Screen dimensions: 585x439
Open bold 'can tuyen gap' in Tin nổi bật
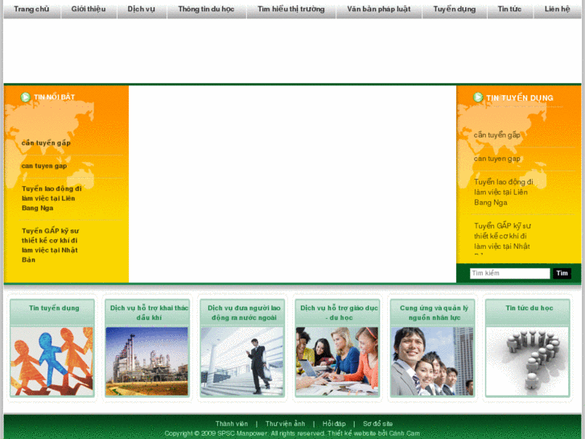pyautogui.click(x=44, y=166)
